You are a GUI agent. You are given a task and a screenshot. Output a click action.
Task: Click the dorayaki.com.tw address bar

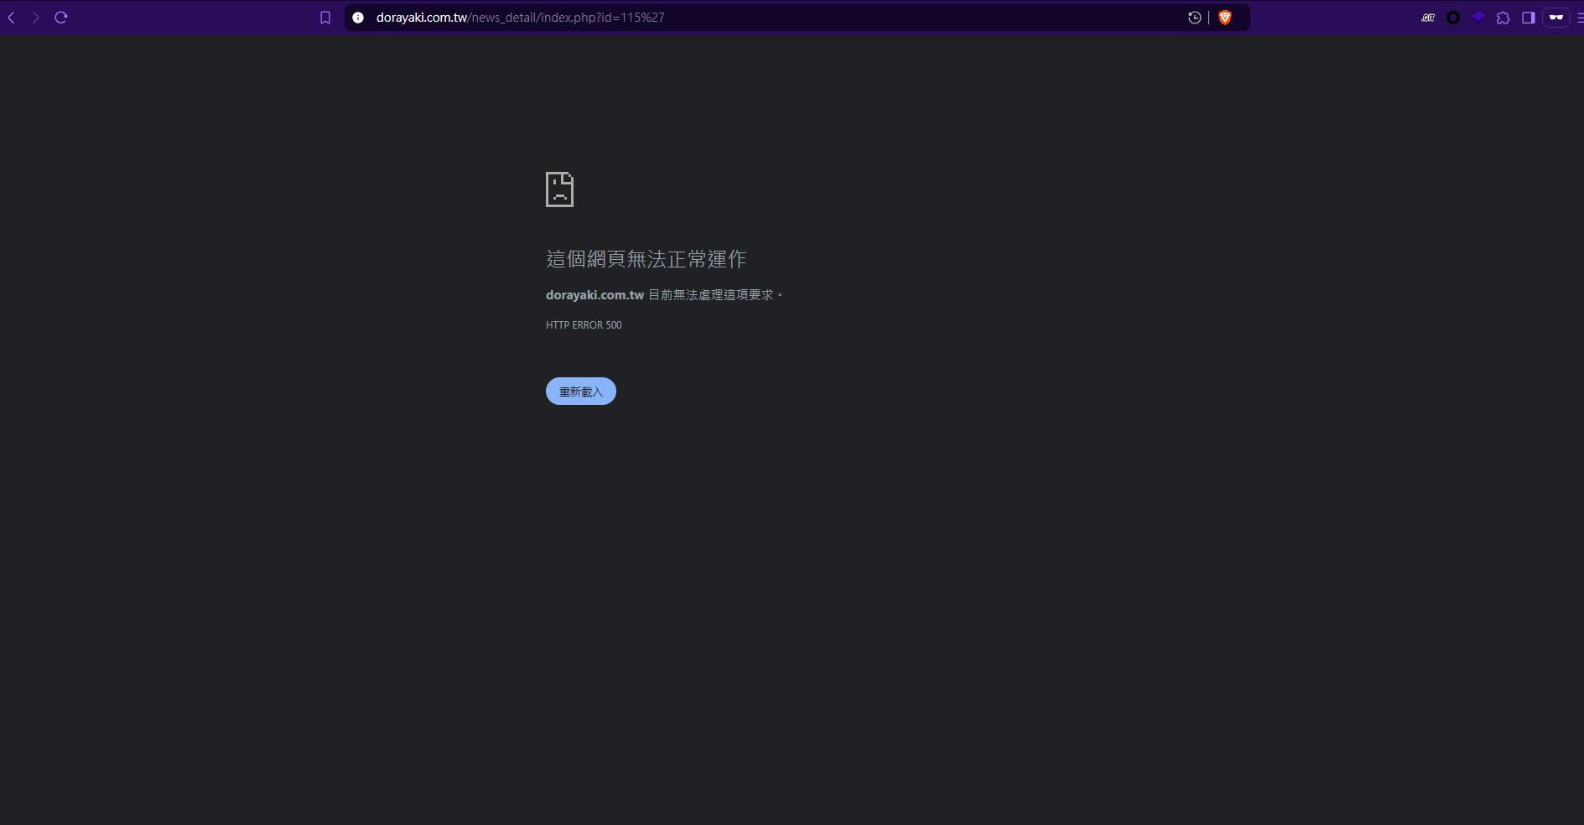pos(797,18)
